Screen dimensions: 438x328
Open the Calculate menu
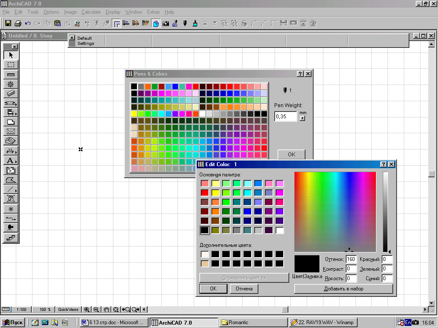pos(91,12)
